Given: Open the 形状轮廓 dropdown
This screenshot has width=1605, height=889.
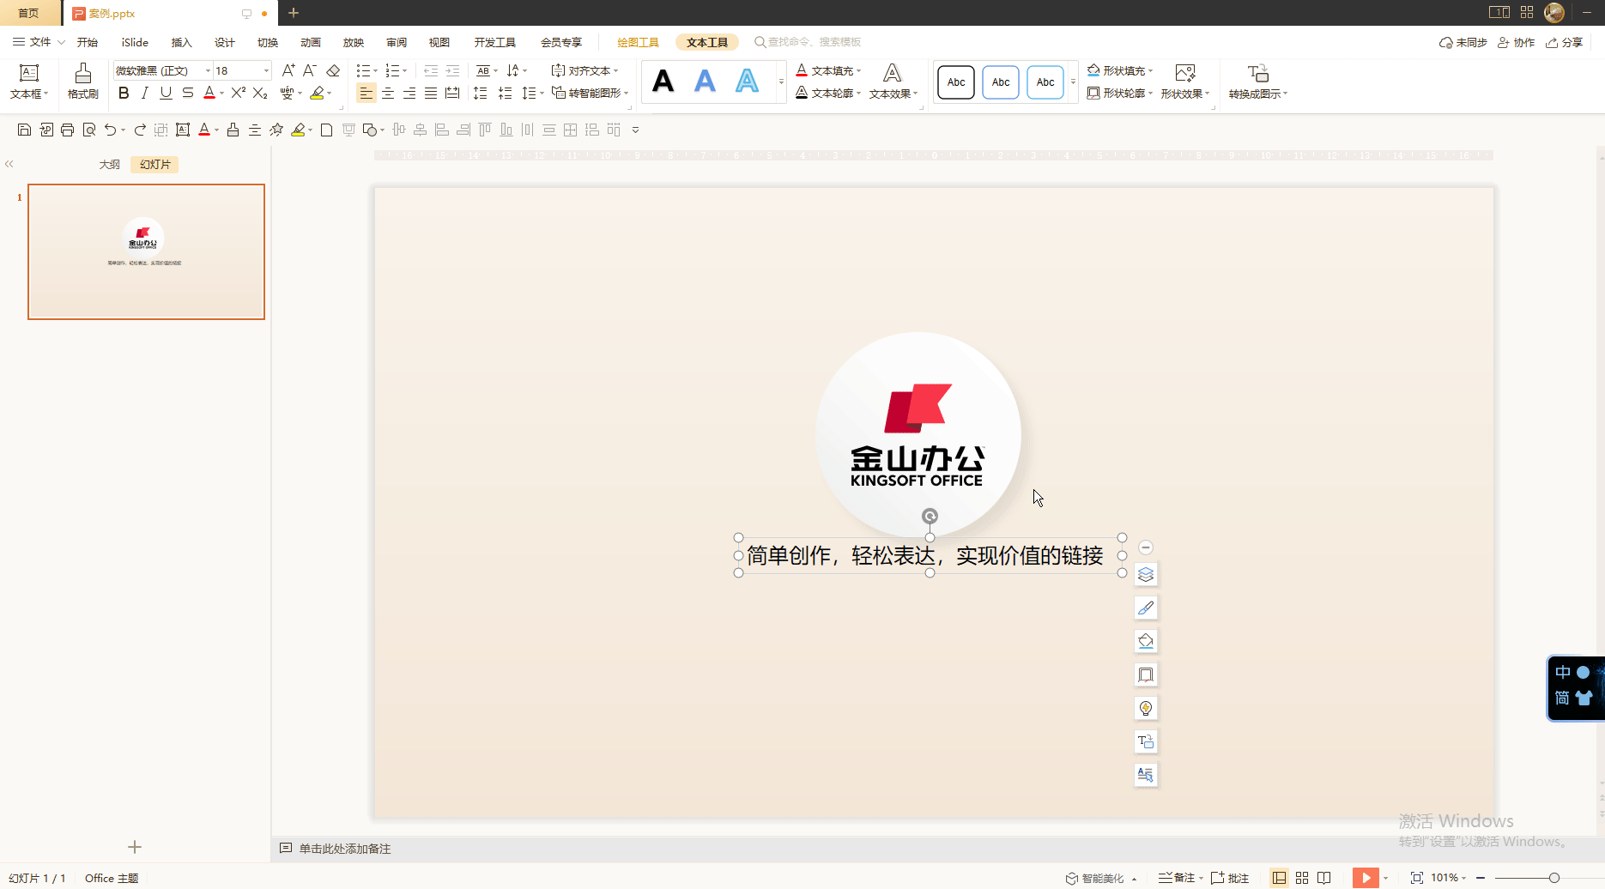Looking at the screenshot, I should coord(1120,93).
